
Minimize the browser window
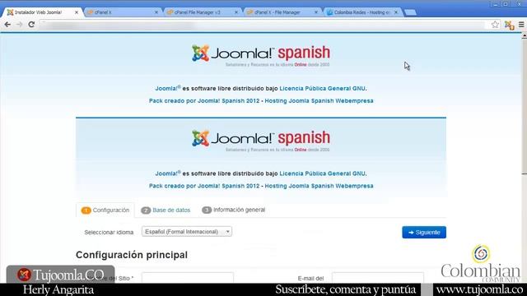click(x=496, y=4)
